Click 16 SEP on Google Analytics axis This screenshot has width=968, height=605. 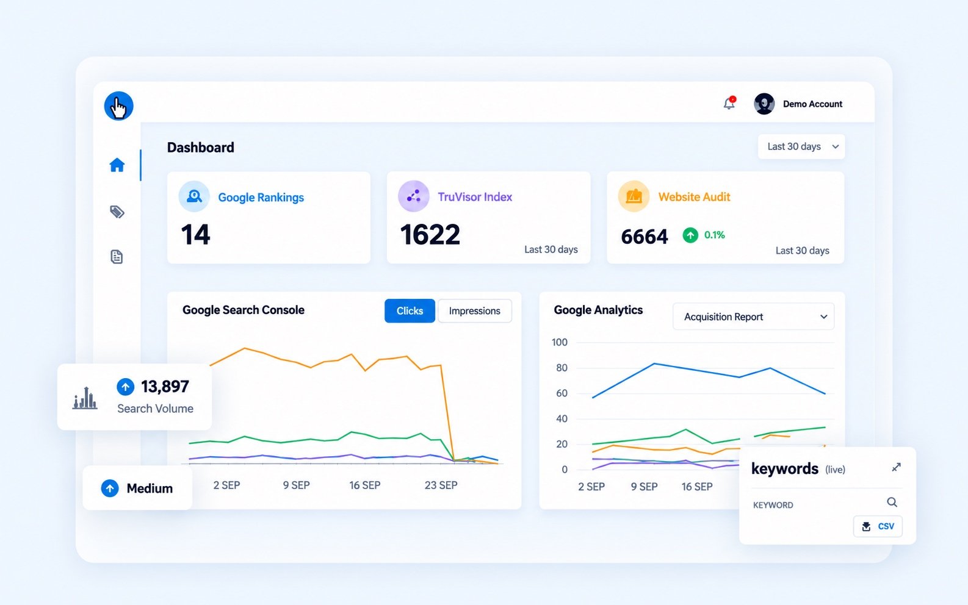(697, 487)
